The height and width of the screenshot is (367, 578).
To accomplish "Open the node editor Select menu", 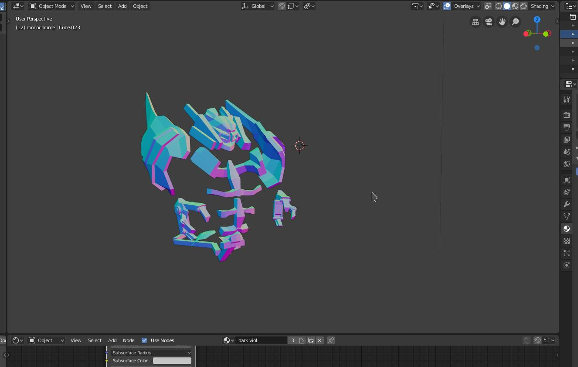I will point(95,340).
